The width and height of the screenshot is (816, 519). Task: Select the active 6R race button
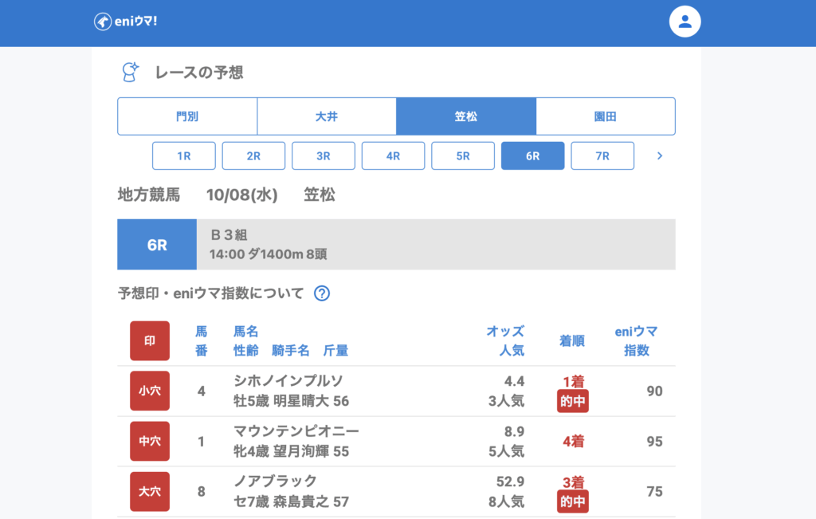point(532,156)
